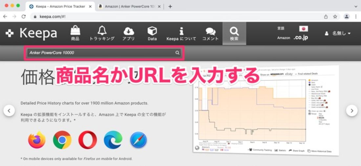
Task: Change Amazon locale .co.jp
Action: [x=301, y=38]
